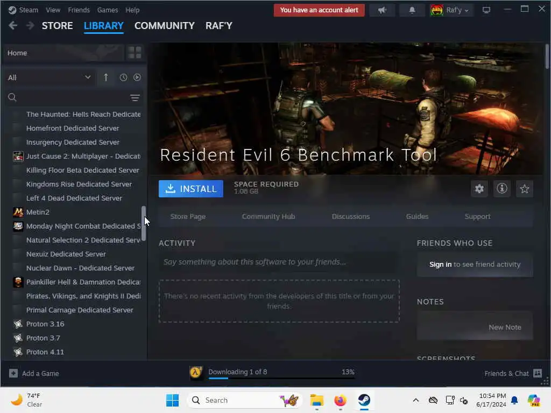This screenshot has width=551, height=413.
Task: Go back with the left arrow
Action: [13, 26]
